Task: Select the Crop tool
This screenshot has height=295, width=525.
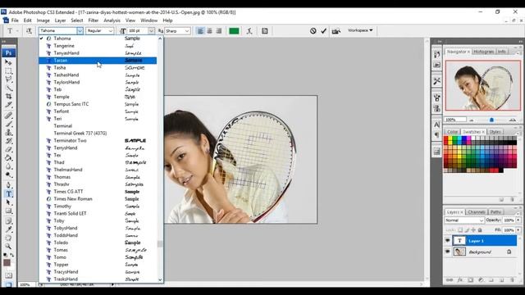Action: pos(8,96)
